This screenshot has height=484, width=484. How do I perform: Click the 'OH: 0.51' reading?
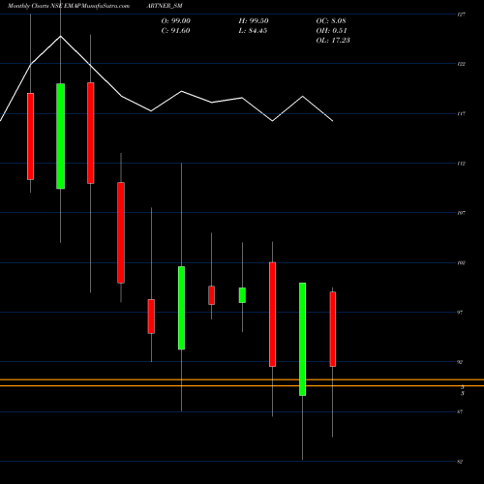coord(331,30)
